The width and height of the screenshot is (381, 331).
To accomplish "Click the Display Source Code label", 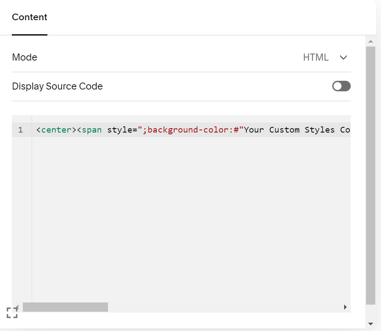I will (58, 86).
